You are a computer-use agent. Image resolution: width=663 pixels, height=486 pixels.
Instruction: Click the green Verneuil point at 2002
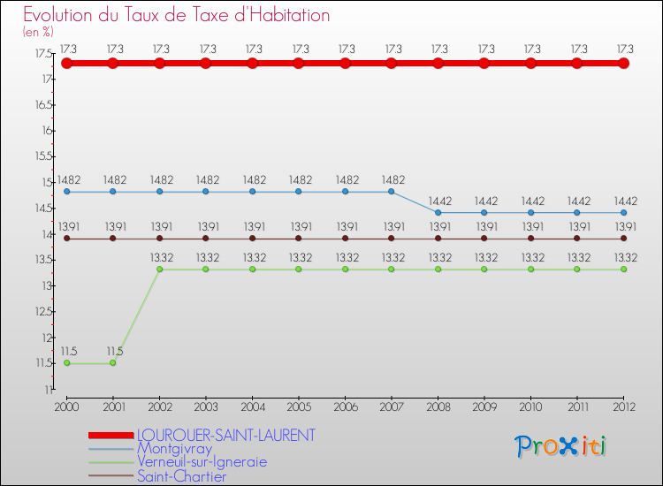click(x=159, y=270)
